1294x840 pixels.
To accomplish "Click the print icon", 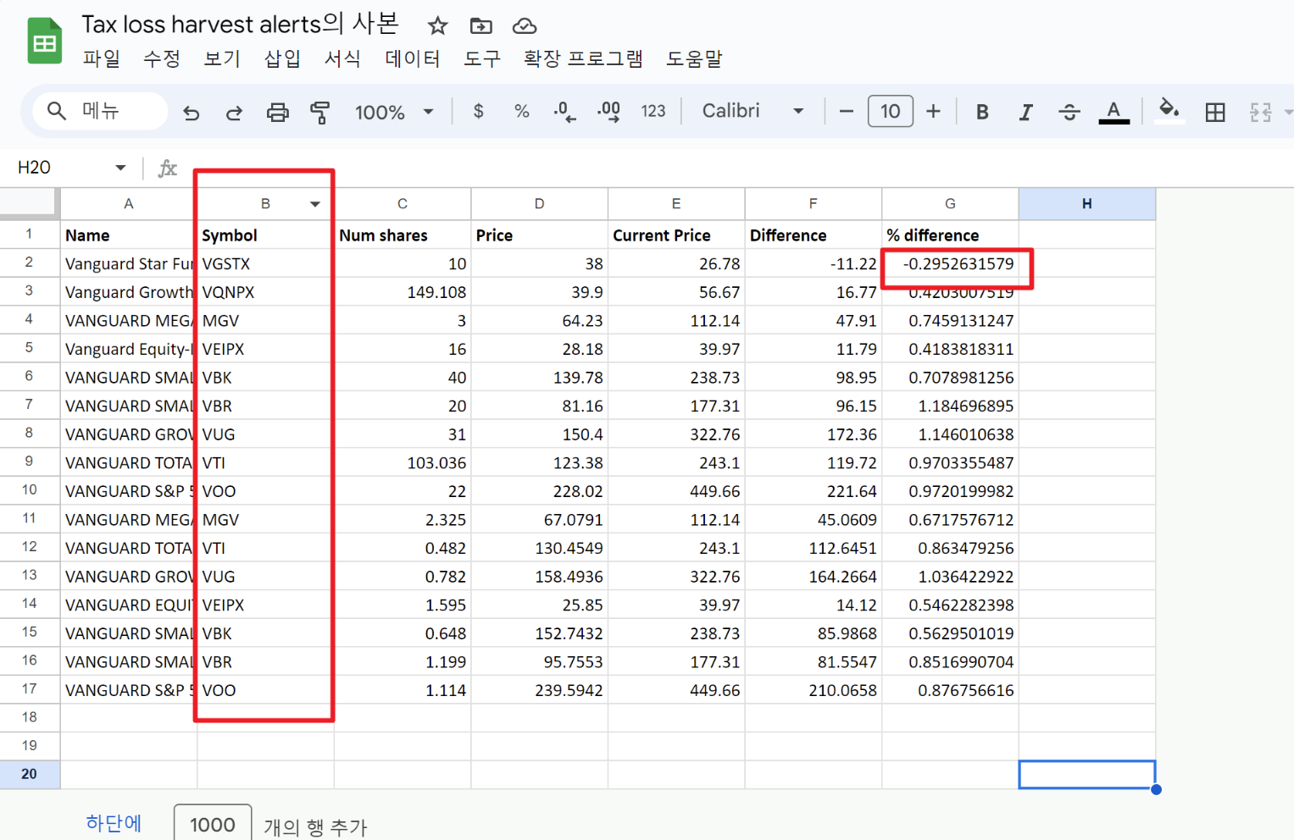I will [278, 112].
